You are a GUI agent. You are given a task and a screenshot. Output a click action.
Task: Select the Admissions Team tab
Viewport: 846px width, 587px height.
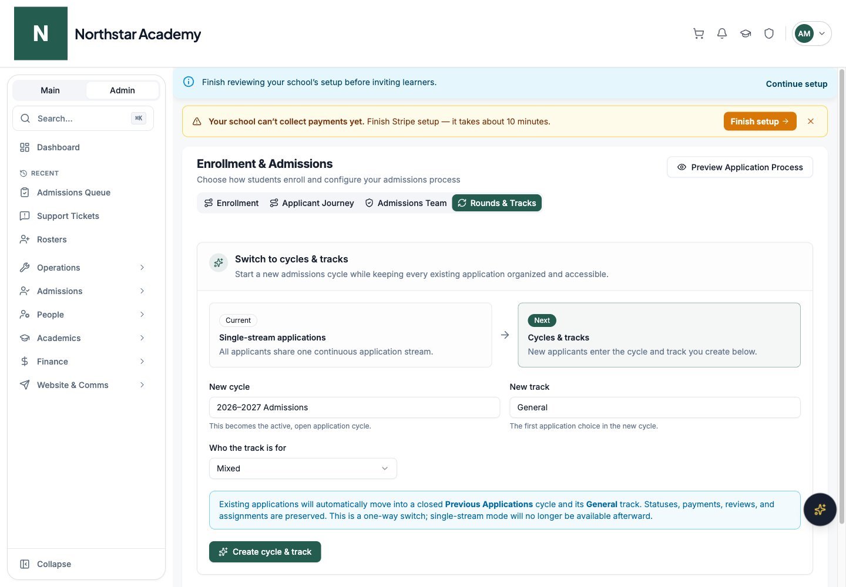[x=406, y=203]
